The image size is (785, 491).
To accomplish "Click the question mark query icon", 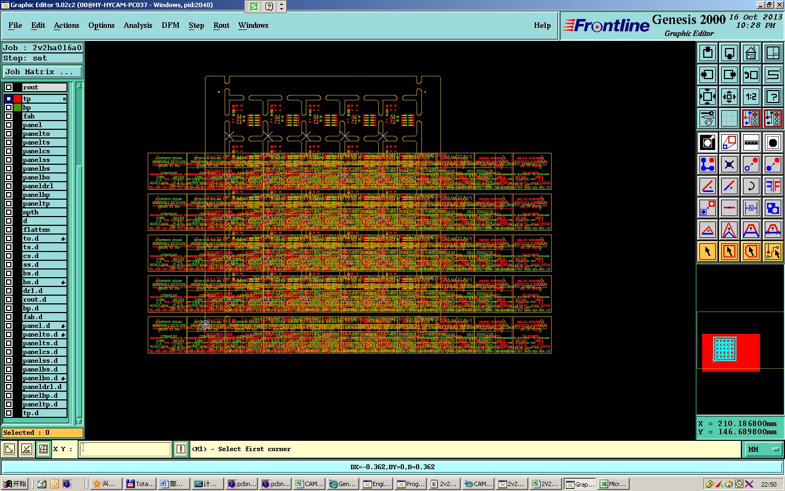I will tap(773, 97).
